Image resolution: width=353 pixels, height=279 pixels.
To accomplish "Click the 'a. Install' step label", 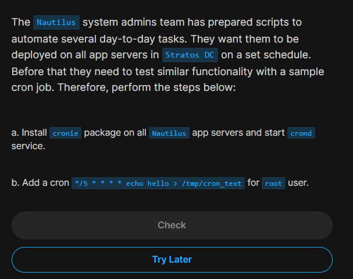I will tap(30, 133).
